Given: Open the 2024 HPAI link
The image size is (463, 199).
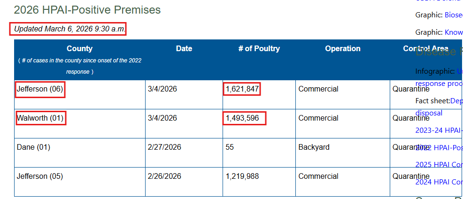Looking at the screenshot, I should 439,182.
